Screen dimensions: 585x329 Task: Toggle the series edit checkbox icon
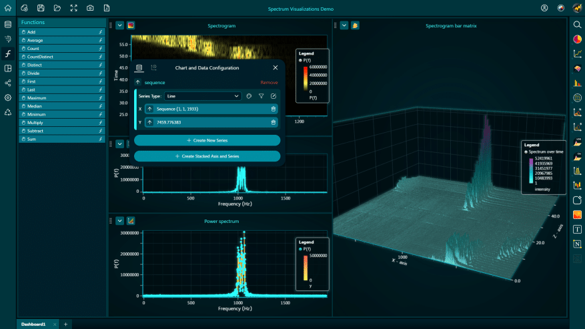[273, 96]
